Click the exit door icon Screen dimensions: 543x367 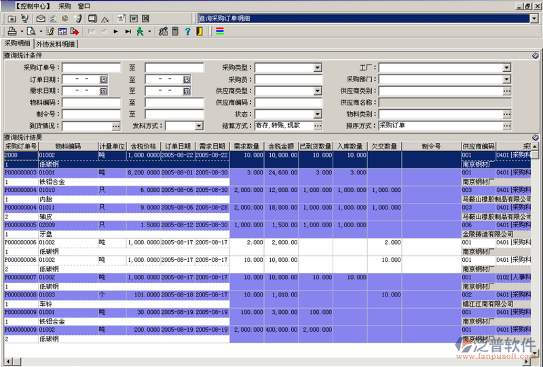click(x=199, y=31)
